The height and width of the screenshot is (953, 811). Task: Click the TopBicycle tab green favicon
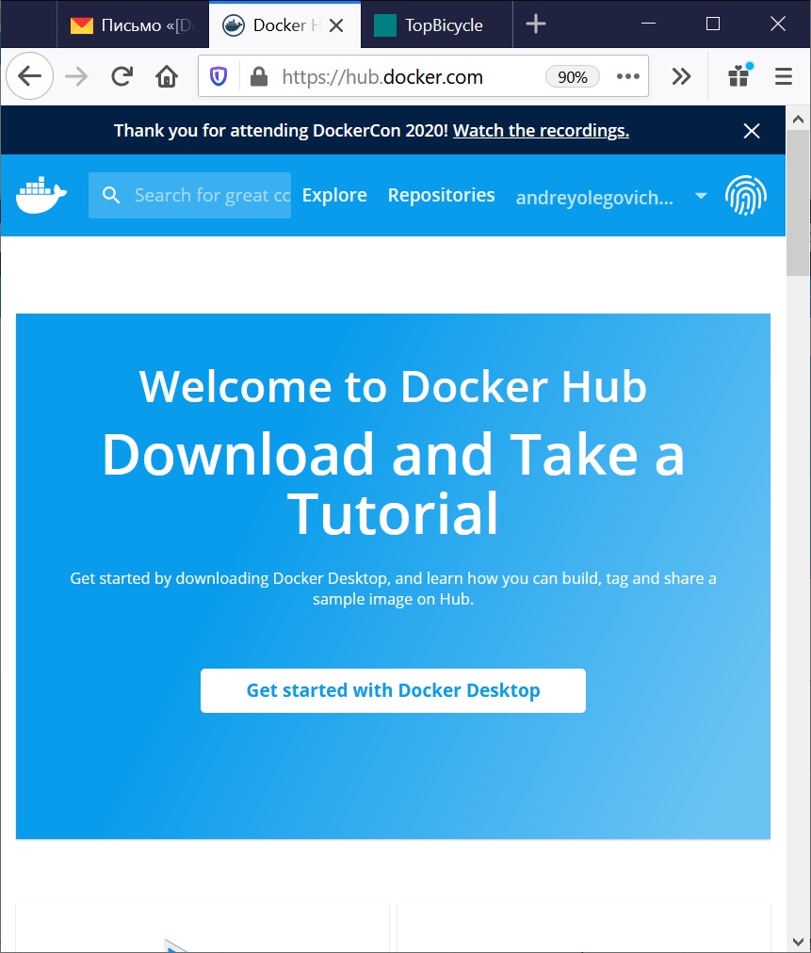point(385,25)
